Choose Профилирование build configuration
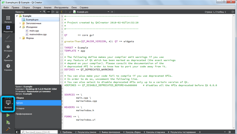 point(24,114)
